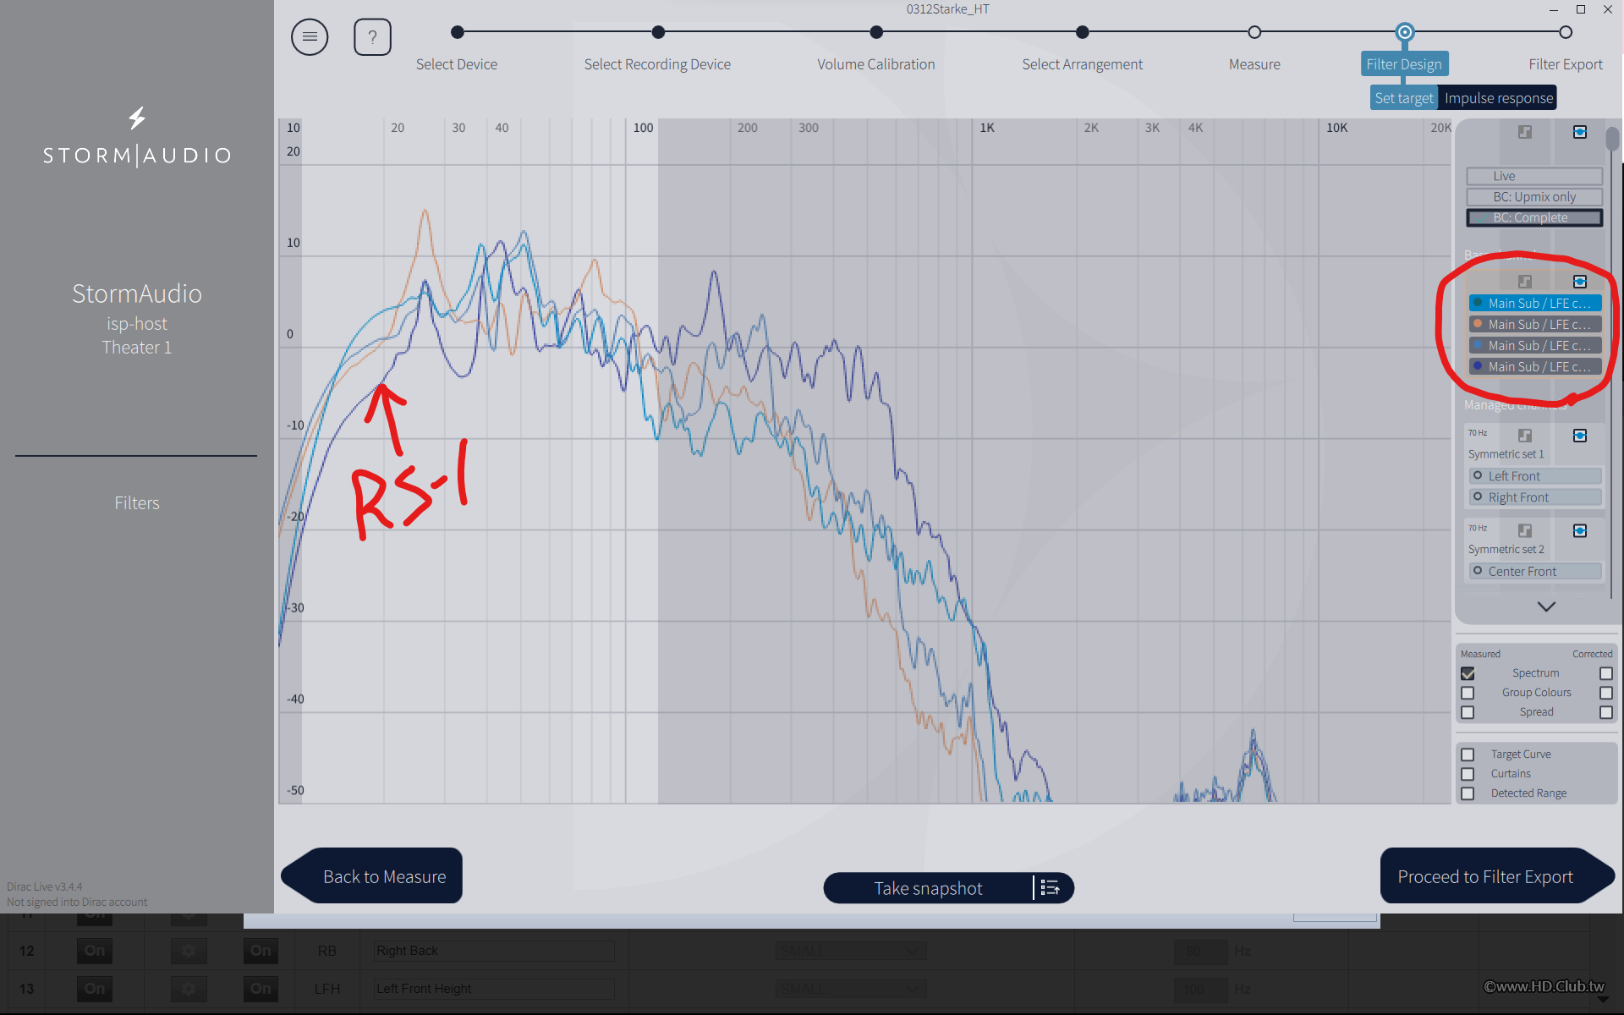The width and height of the screenshot is (1624, 1015).
Task: Click the StormAudio lightning logo
Action: pyautogui.click(x=137, y=118)
